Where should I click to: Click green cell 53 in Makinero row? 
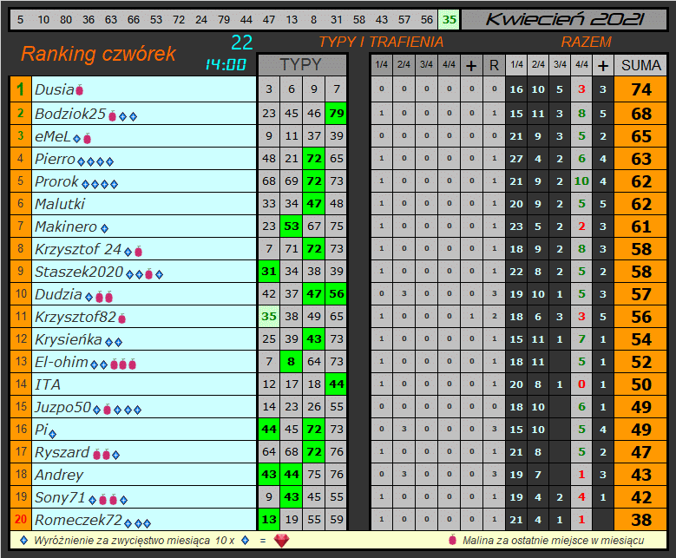(292, 226)
